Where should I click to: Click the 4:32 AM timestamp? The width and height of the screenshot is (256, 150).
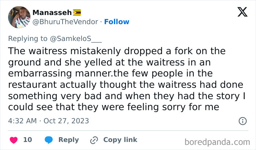[23, 121]
